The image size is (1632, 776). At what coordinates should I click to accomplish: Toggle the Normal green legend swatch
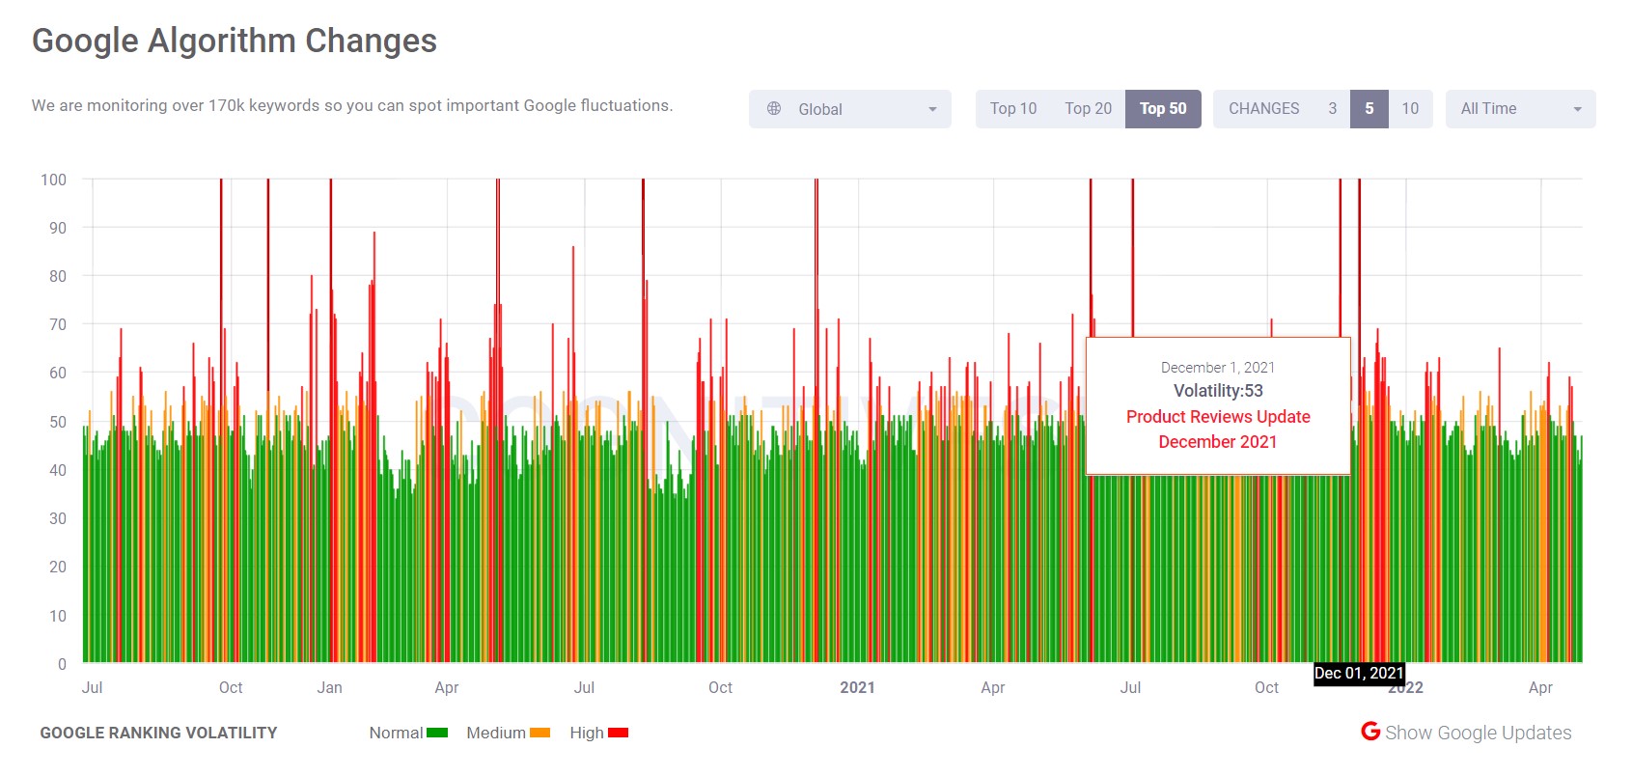[x=437, y=733]
